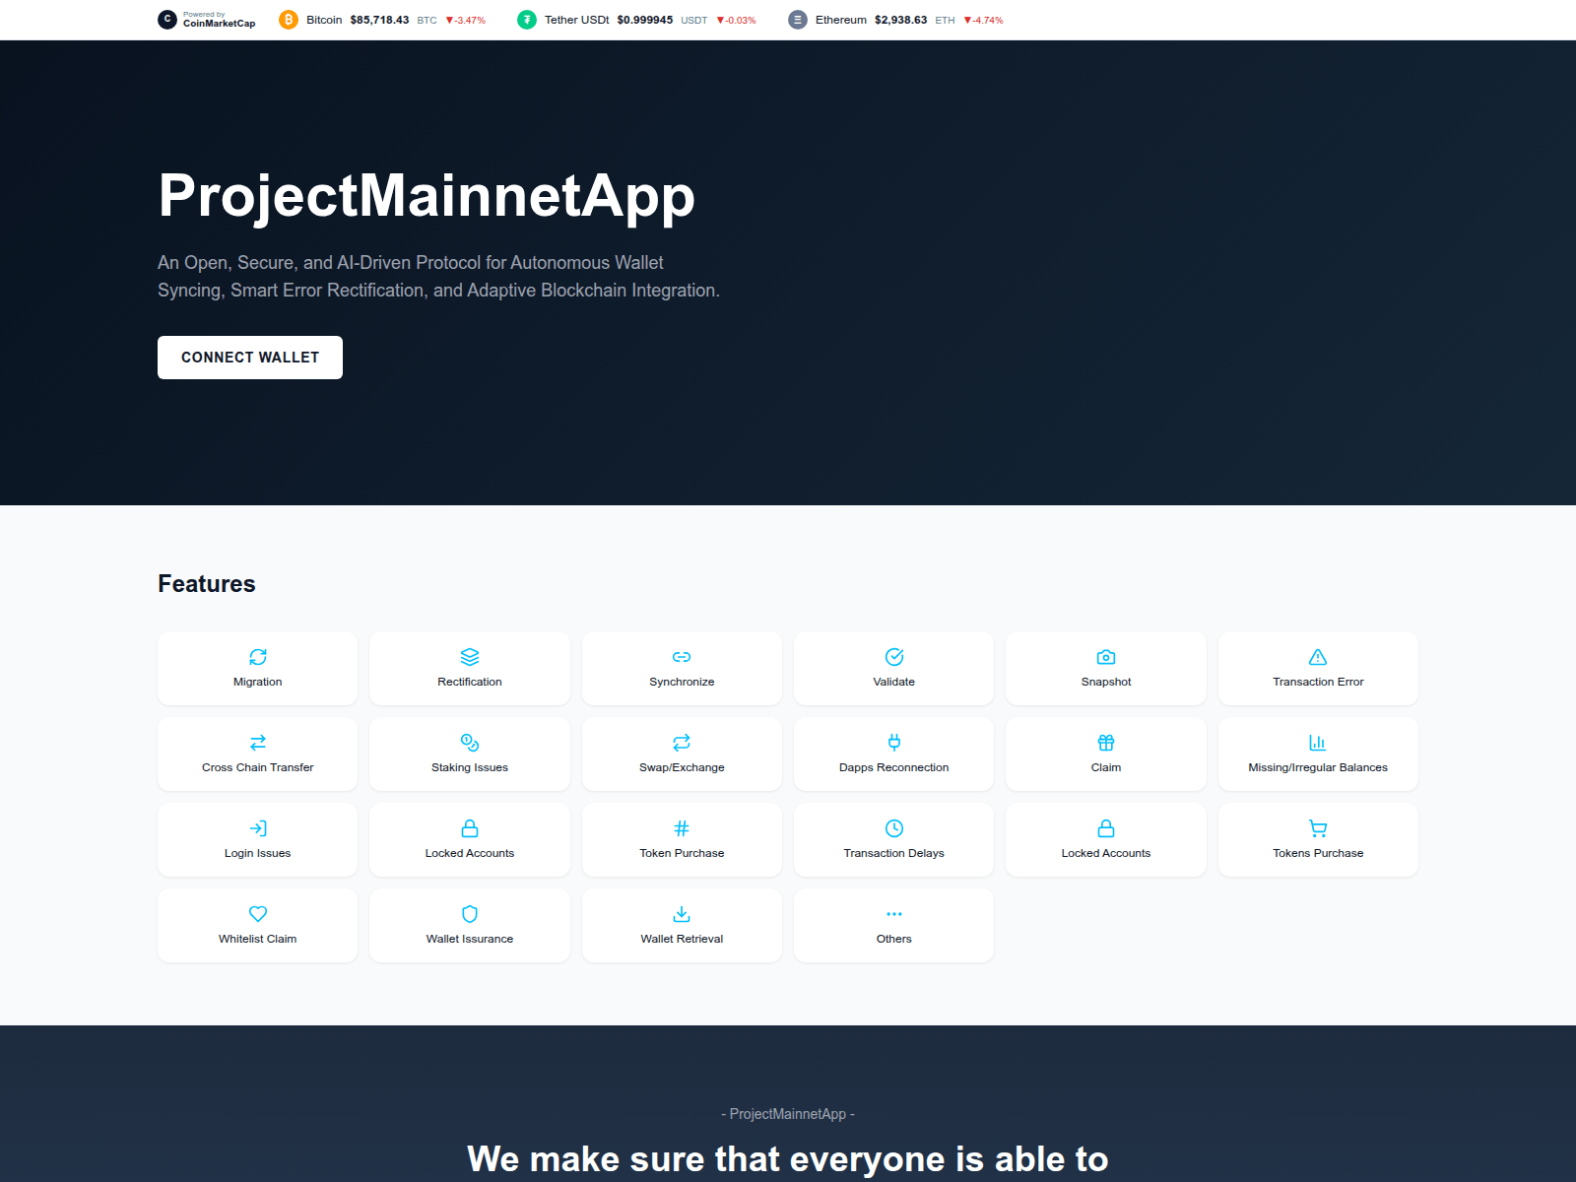
Task: Select the Cross Chain Transfer label text
Action: coord(258,767)
